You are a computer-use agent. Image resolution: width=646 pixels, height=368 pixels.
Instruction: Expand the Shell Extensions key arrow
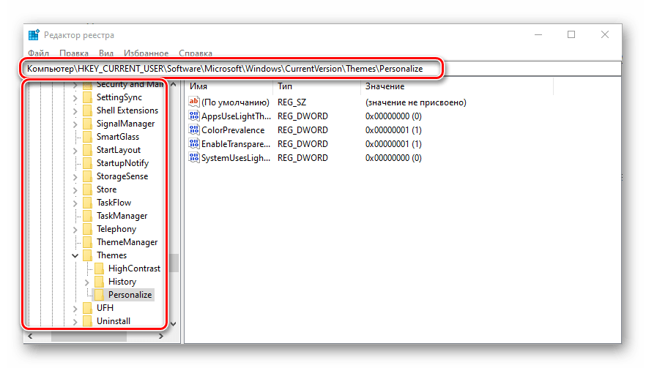click(x=75, y=110)
